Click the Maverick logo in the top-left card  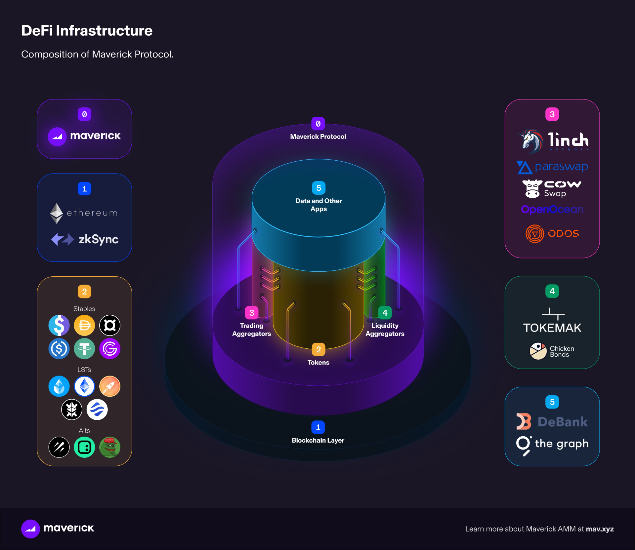point(84,136)
